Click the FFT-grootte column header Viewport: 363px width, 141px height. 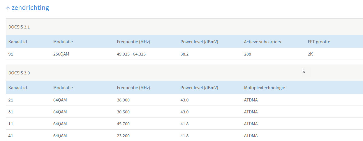pos(319,42)
